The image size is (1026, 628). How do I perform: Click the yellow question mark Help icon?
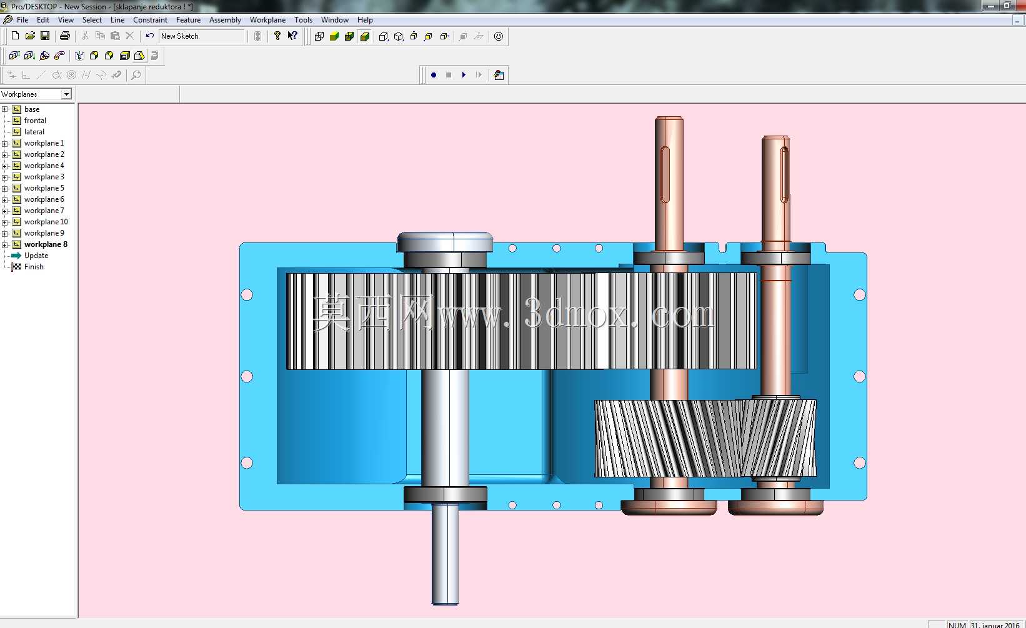point(277,36)
